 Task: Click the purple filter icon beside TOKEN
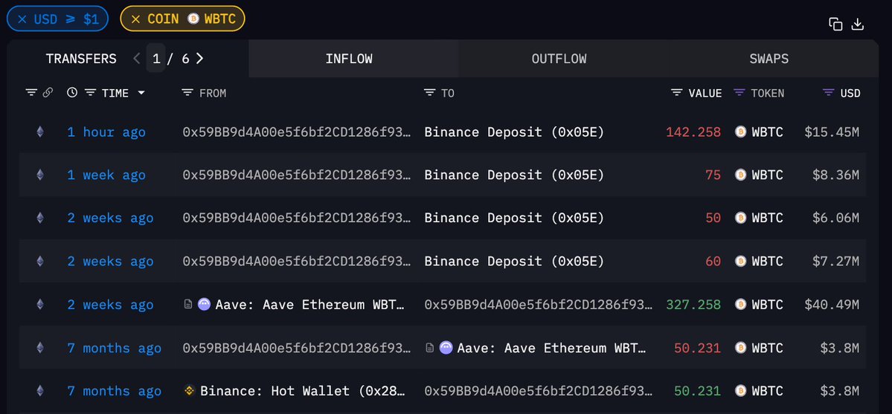coord(739,93)
